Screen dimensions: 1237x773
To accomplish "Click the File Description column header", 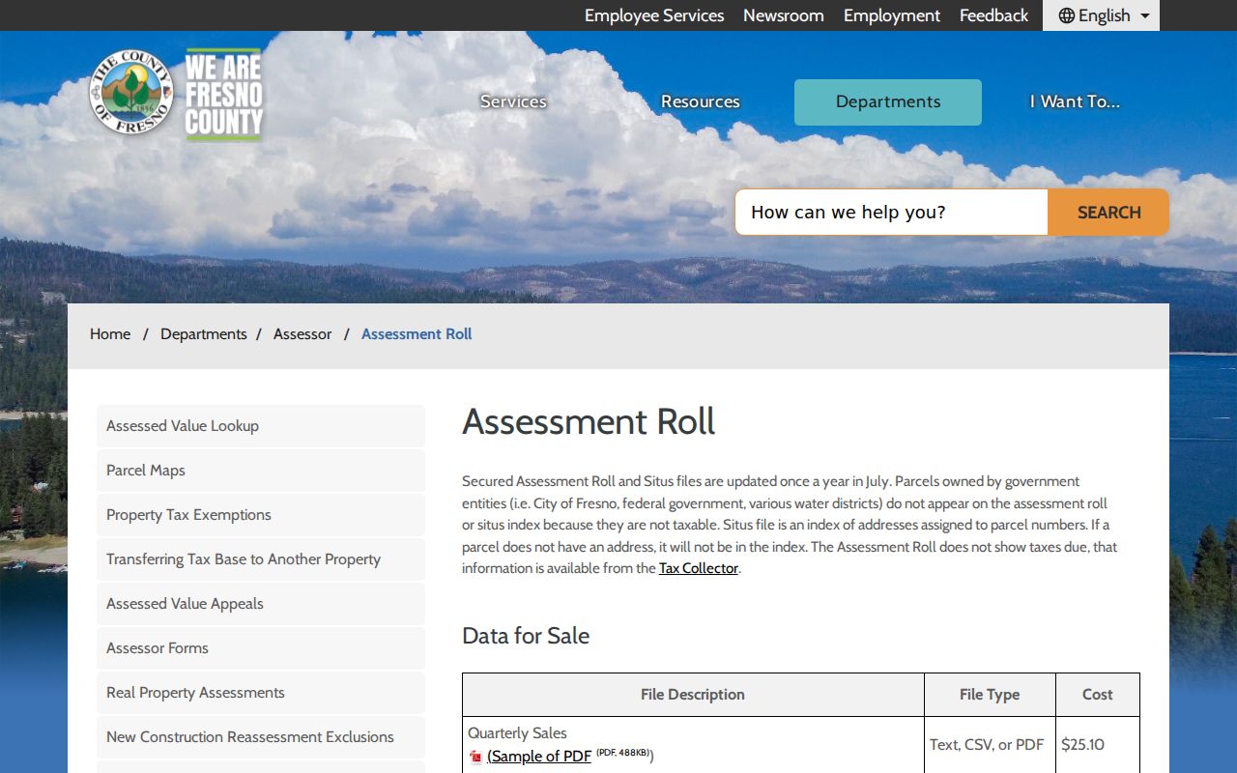I will 693,695.
